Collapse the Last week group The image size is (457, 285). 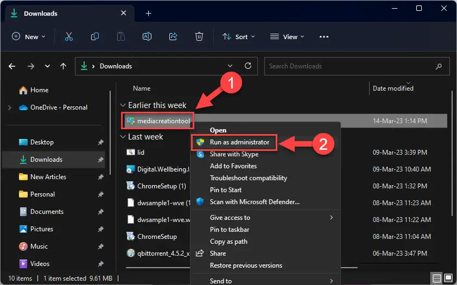(123, 137)
